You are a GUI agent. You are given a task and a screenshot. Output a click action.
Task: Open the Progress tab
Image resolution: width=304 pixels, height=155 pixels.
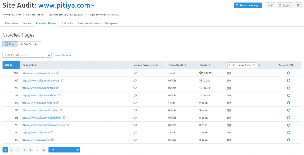coord(111,23)
